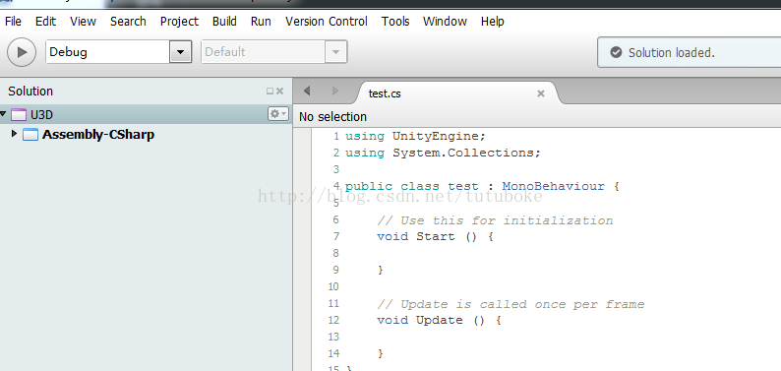Viewport: 781px width, 371px height.
Task: Click line number 8 in the gutter
Action: [x=335, y=253]
